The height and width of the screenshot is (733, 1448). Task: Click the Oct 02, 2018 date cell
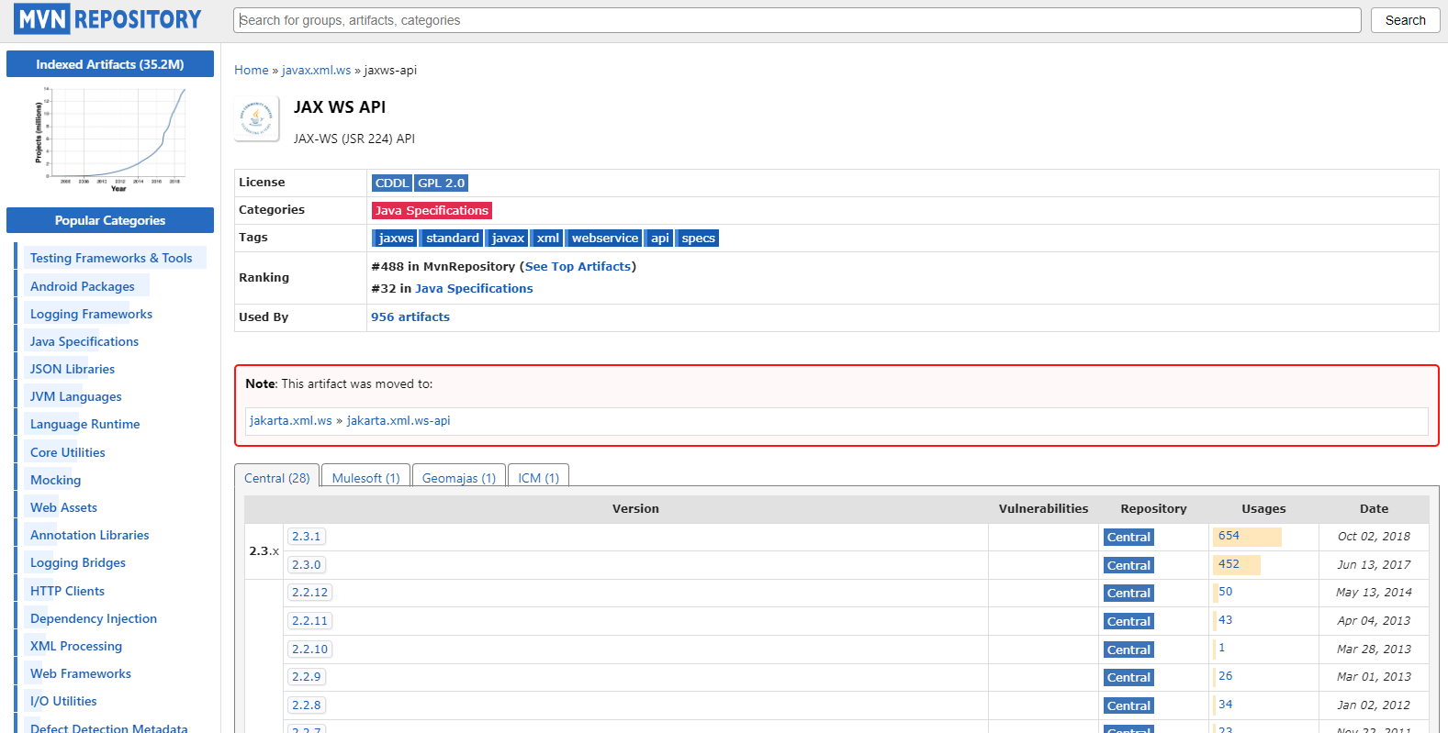pyautogui.click(x=1374, y=537)
